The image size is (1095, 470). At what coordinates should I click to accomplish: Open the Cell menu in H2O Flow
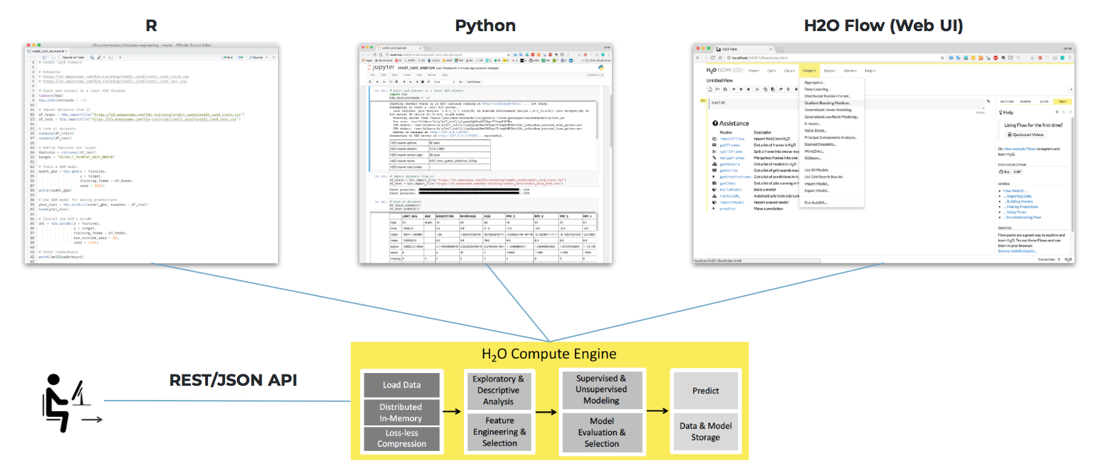pos(772,71)
